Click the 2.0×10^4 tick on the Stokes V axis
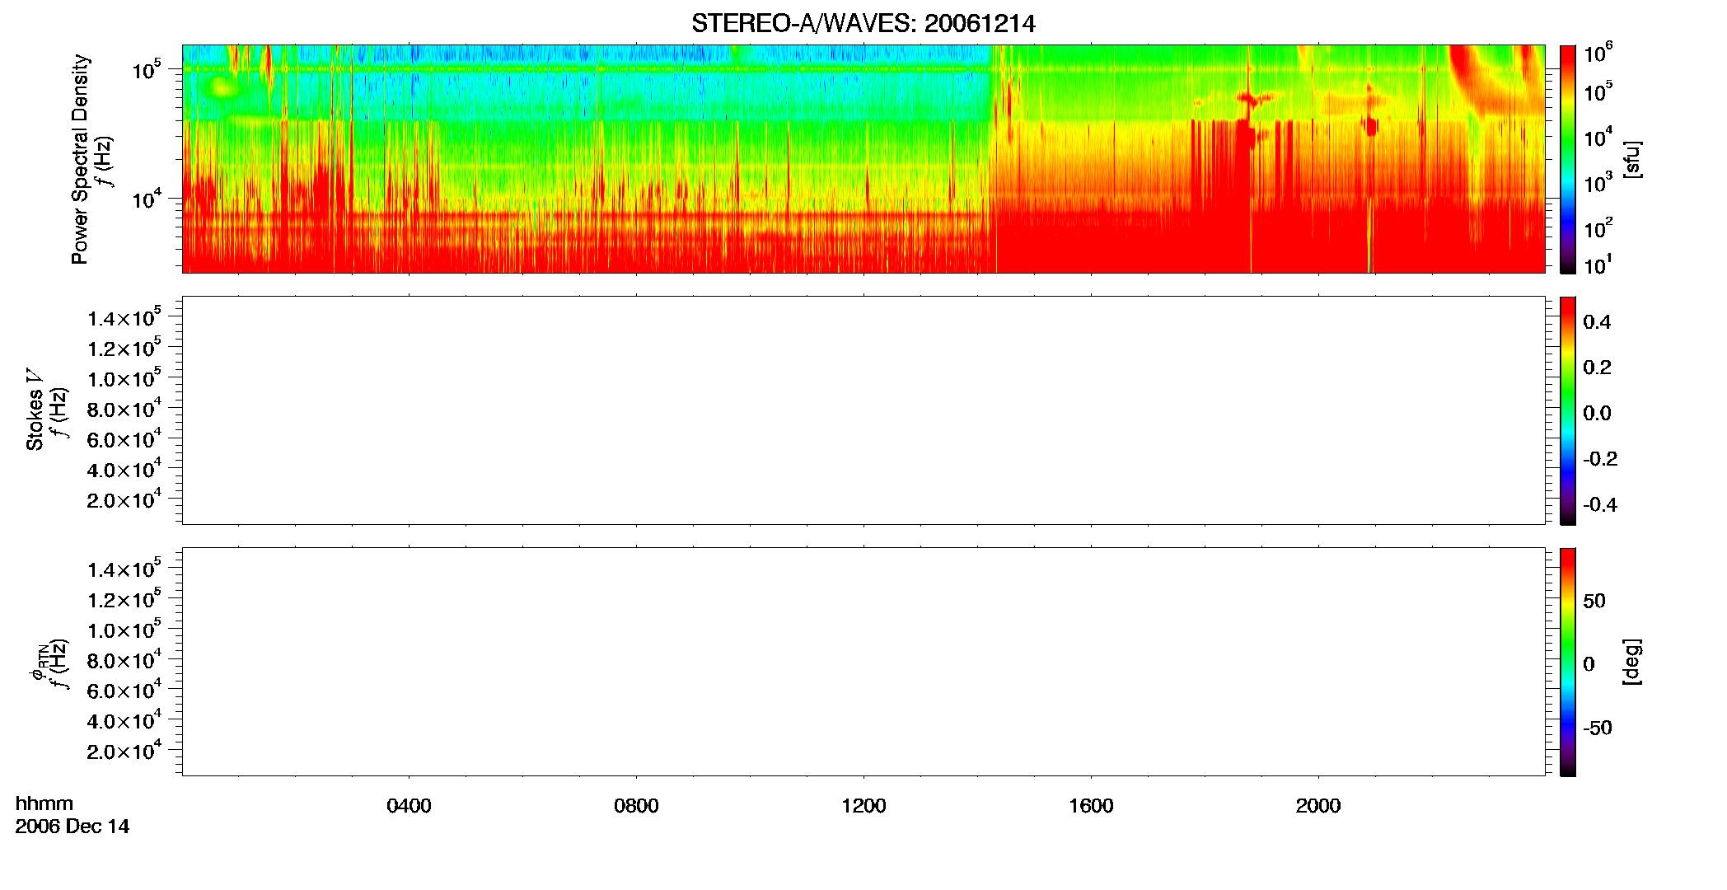The image size is (1727, 890). 124,499
